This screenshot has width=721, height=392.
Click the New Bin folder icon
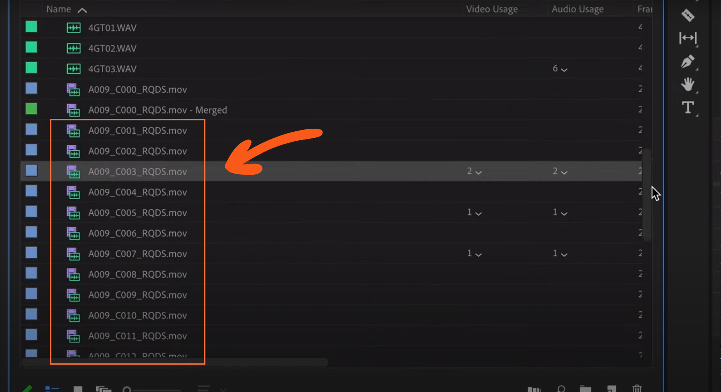tap(585, 389)
